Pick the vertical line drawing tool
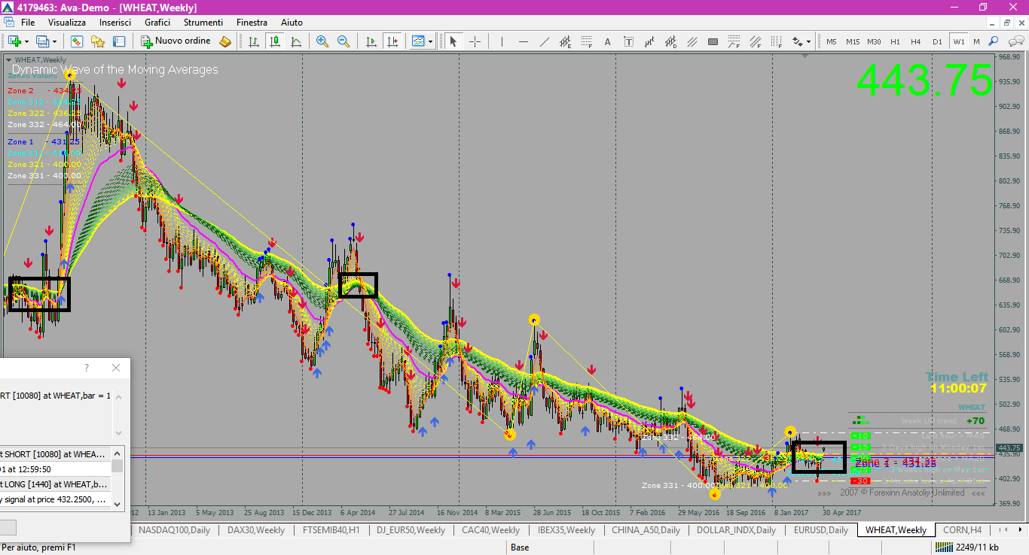This screenshot has height=555, width=1029. coord(502,41)
